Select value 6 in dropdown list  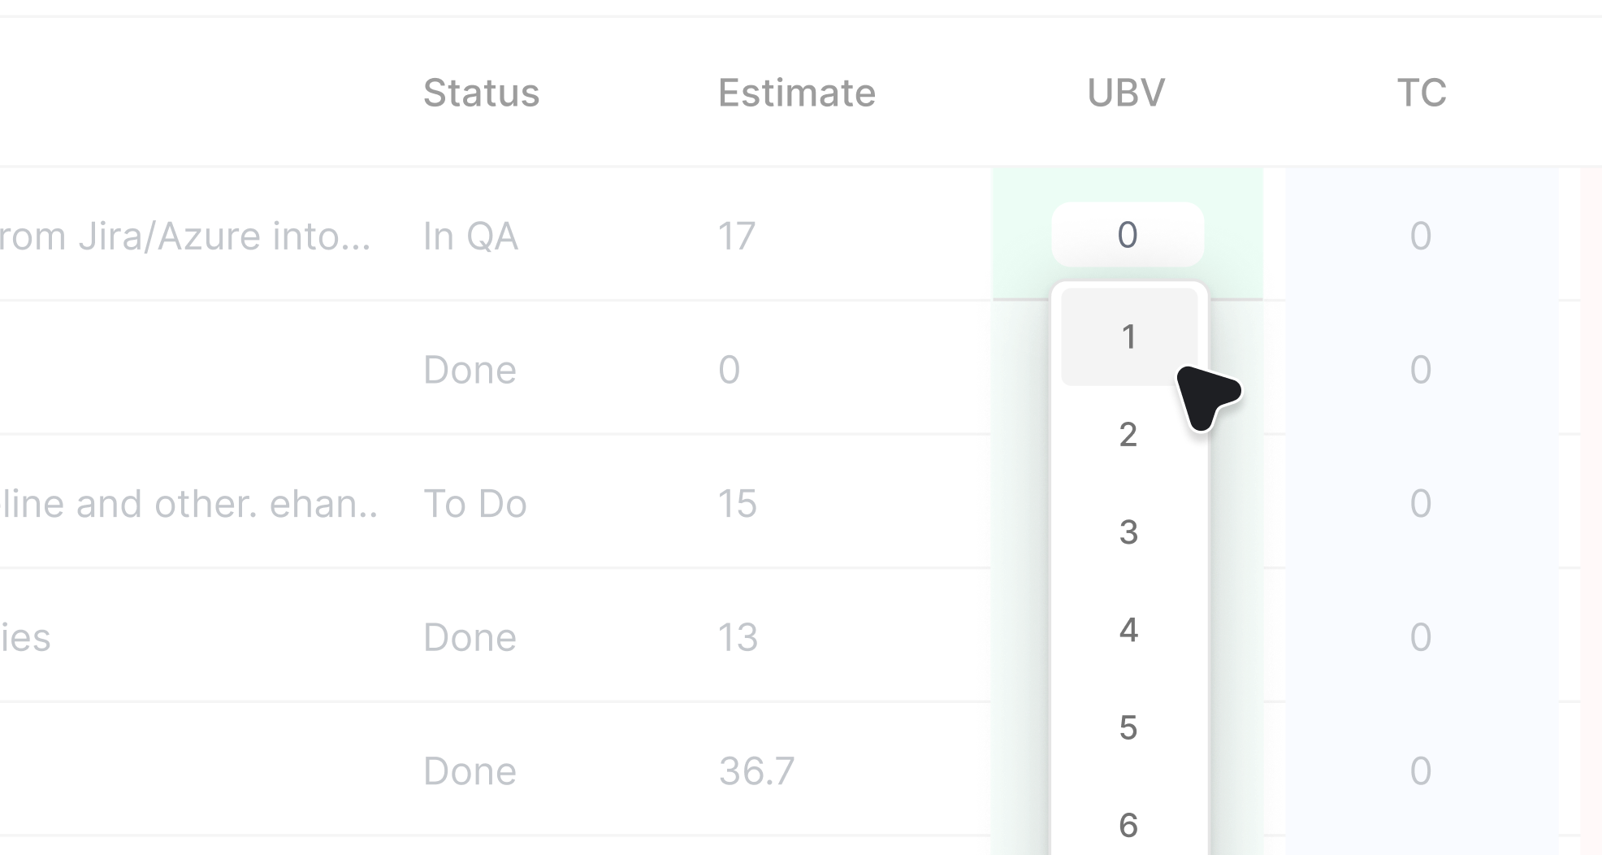tap(1128, 825)
